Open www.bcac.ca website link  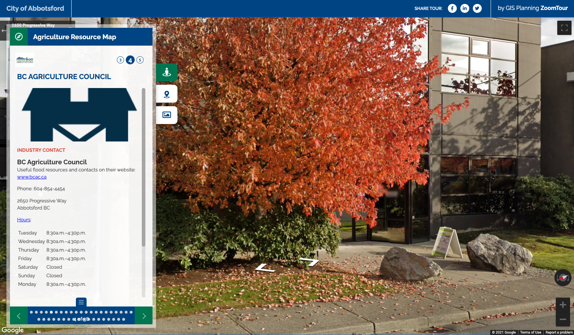click(x=32, y=177)
